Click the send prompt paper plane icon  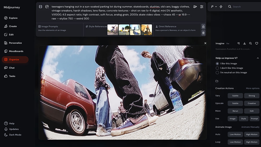[195, 7]
